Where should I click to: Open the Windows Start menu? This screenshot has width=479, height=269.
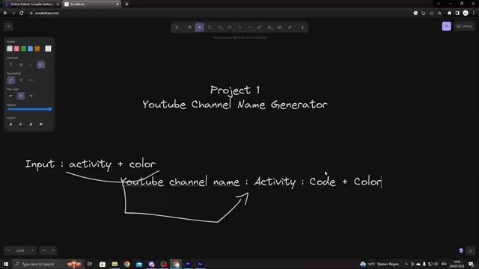6,264
